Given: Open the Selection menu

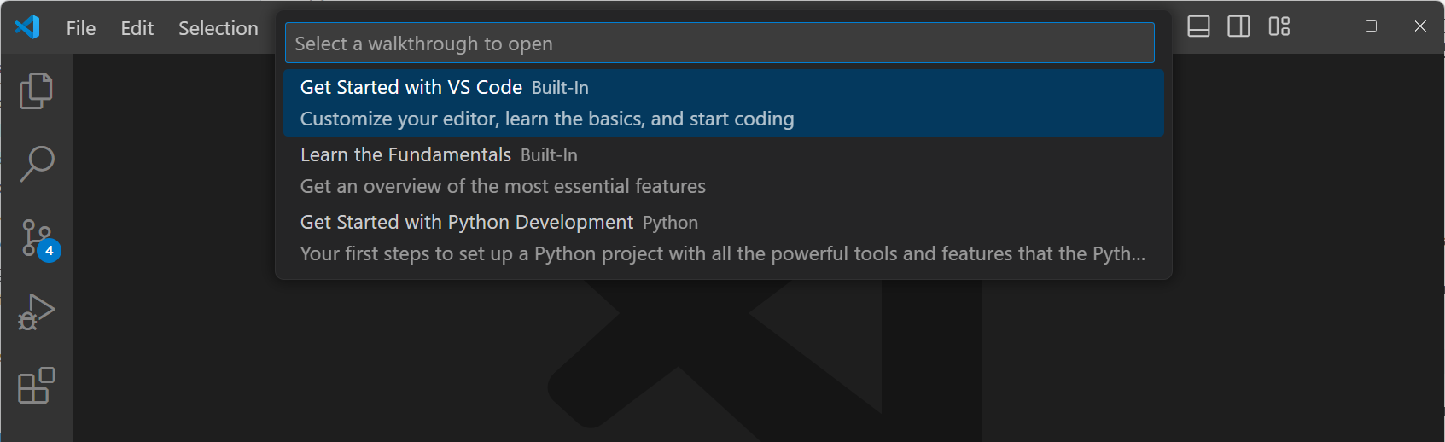Looking at the screenshot, I should tap(218, 28).
